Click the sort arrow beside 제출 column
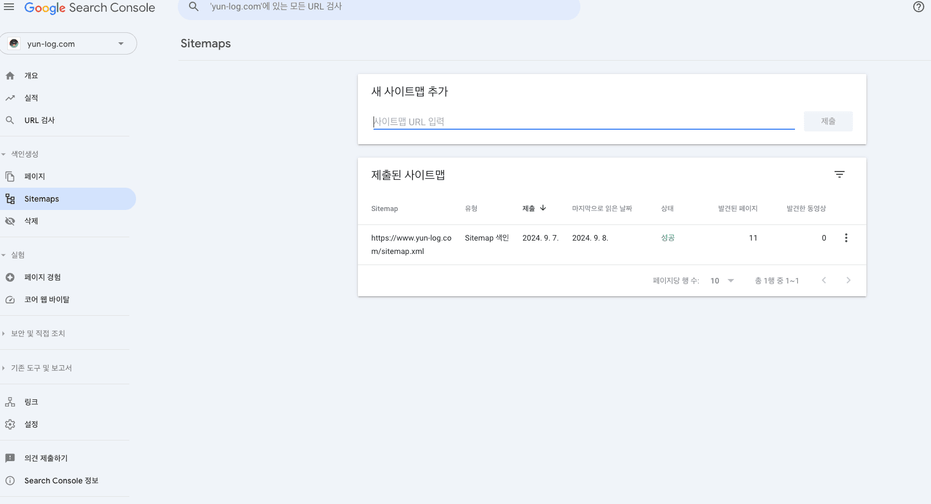This screenshot has height=504, width=931. point(543,208)
